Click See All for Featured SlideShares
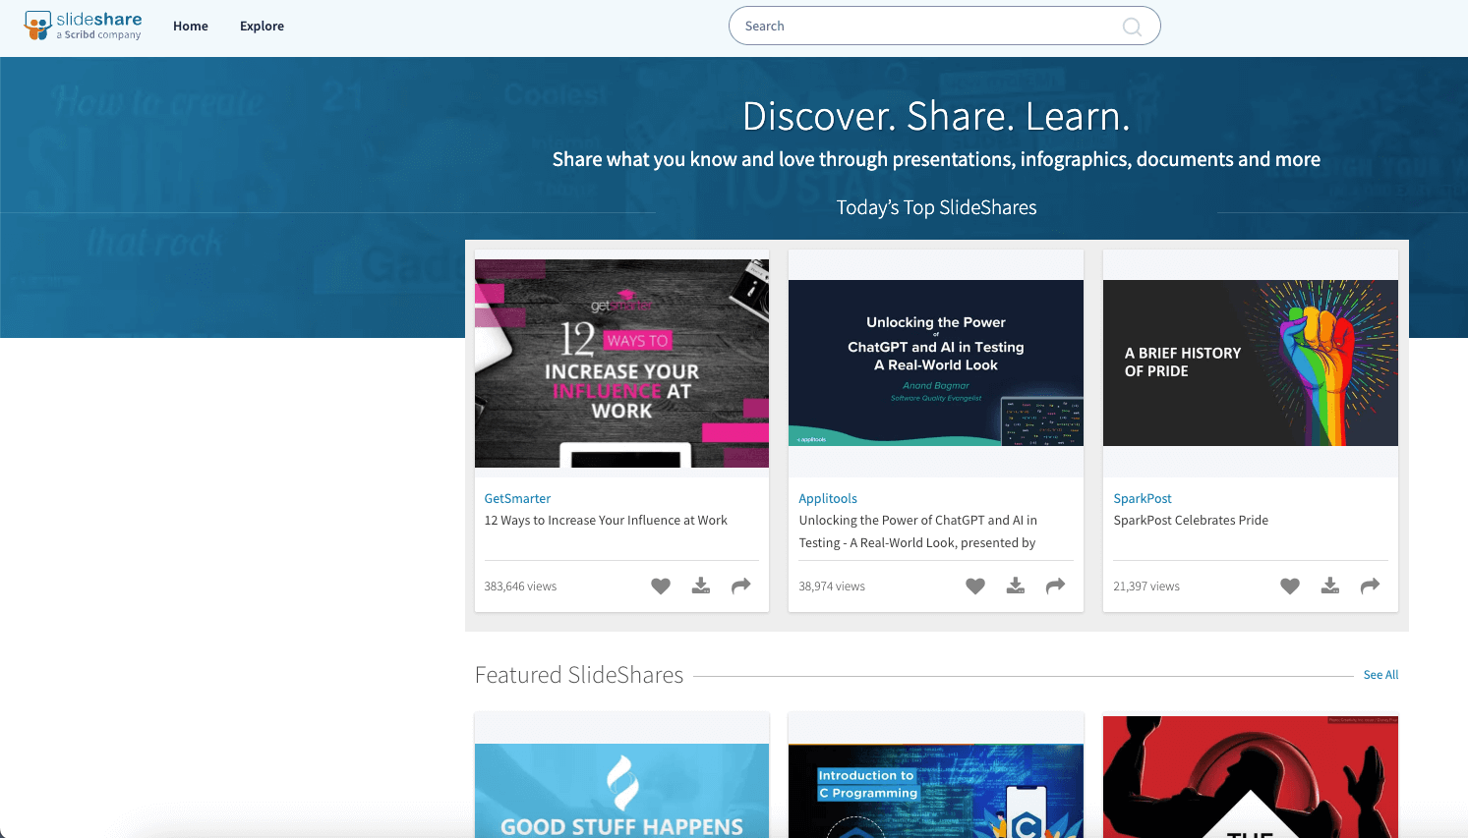The image size is (1468, 838). pyautogui.click(x=1380, y=675)
